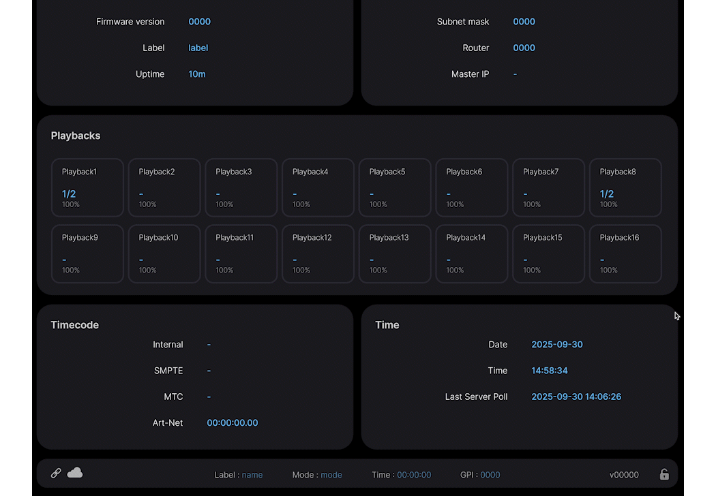Click the version number v00000

coord(624,475)
